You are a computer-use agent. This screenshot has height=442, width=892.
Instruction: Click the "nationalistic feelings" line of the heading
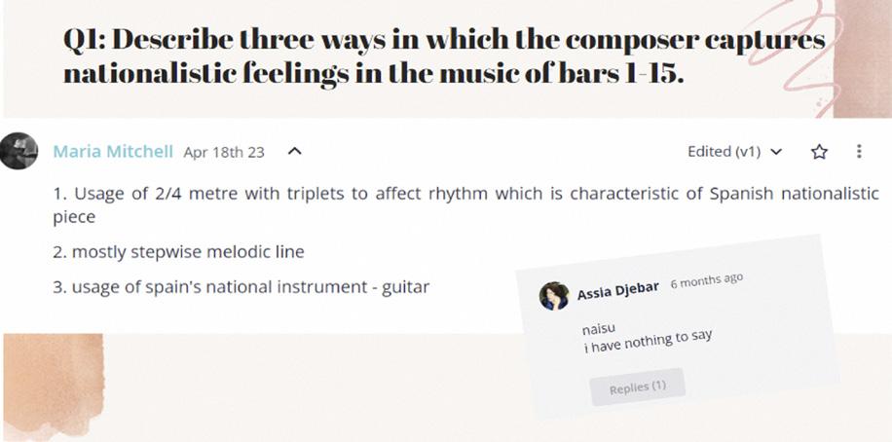pyautogui.click(x=373, y=74)
